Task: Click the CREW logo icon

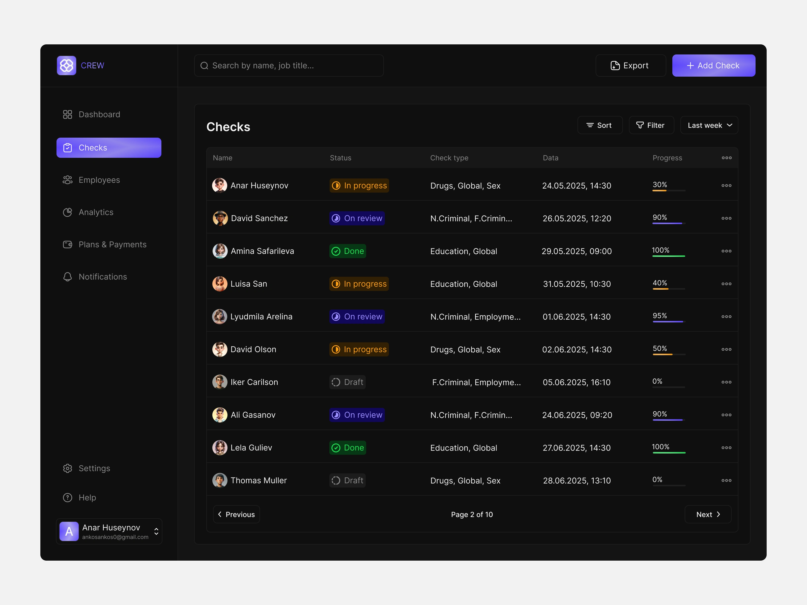Action: tap(66, 66)
